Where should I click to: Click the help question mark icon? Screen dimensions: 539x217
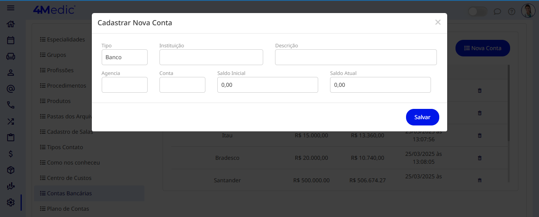(512, 11)
